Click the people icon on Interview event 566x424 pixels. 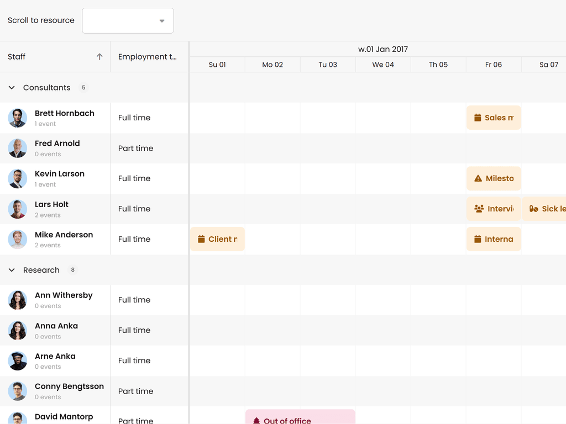pos(479,209)
